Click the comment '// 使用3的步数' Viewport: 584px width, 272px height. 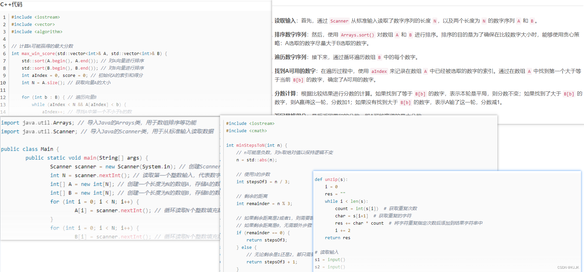(253, 174)
